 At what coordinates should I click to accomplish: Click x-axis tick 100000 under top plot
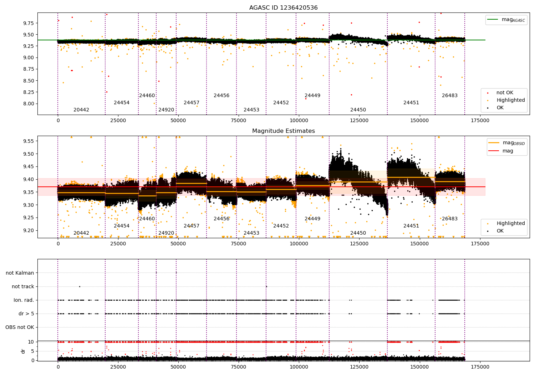299,121
